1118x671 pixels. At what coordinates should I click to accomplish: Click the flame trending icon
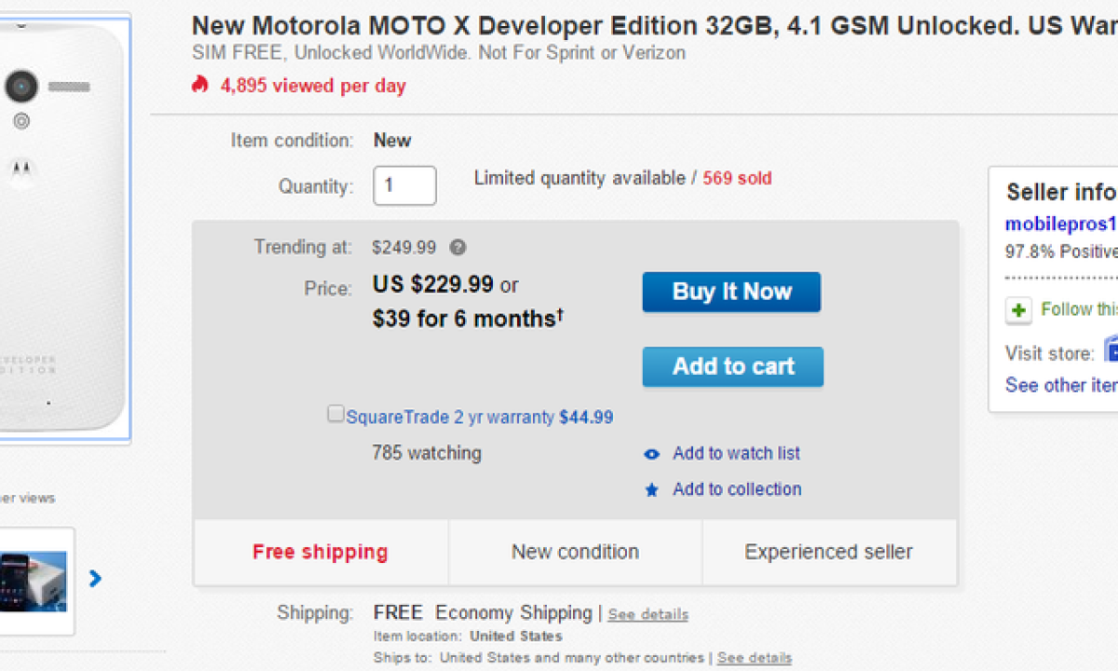click(199, 86)
